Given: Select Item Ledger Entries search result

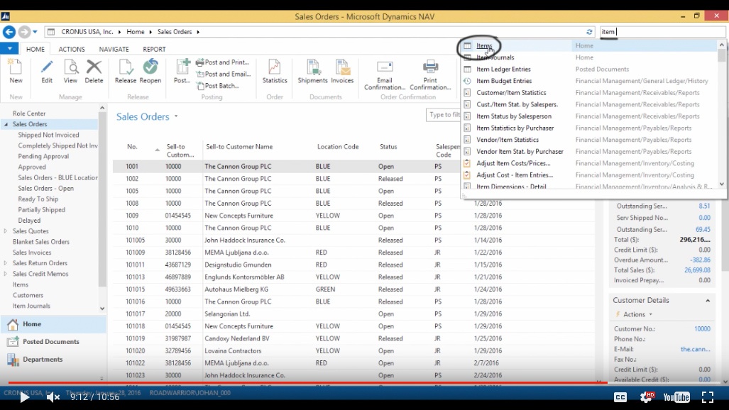Looking at the screenshot, I should pos(503,70).
